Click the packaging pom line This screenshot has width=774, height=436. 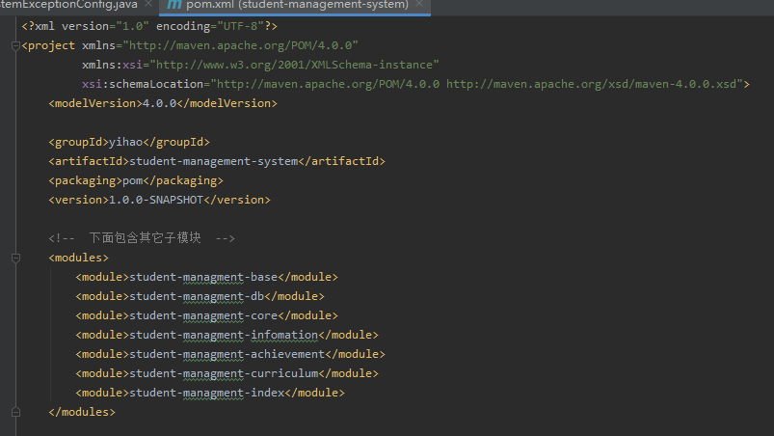[136, 180]
